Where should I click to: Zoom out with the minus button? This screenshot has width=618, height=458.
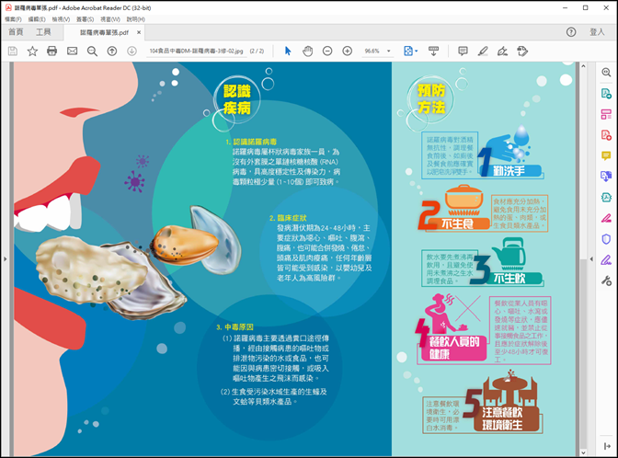click(x=327, y=51)
